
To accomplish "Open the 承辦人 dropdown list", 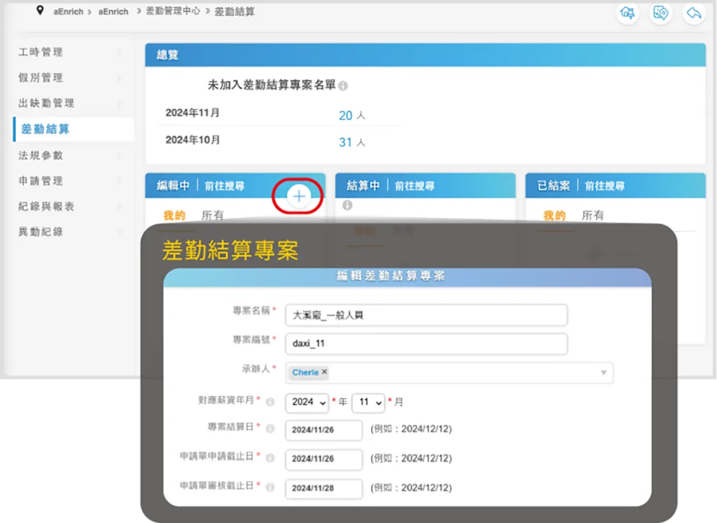I will tap(603, 372).
